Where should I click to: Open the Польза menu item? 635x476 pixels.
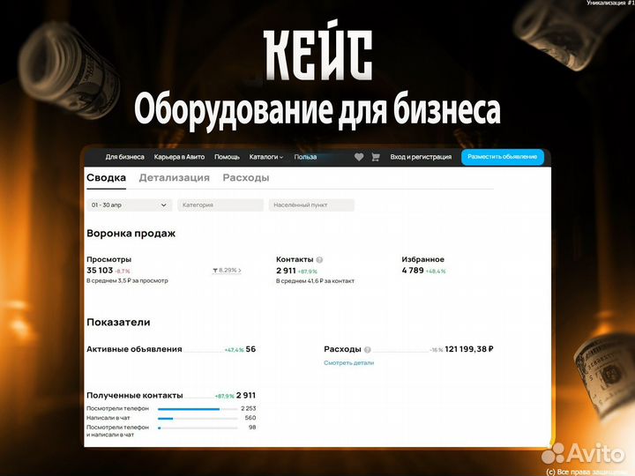coord(305,157)
